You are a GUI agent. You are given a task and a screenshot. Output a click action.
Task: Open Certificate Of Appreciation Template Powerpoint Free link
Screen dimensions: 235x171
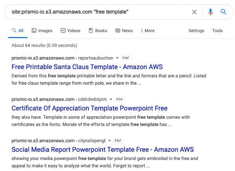pyautogui.click(x=89, y=108)
